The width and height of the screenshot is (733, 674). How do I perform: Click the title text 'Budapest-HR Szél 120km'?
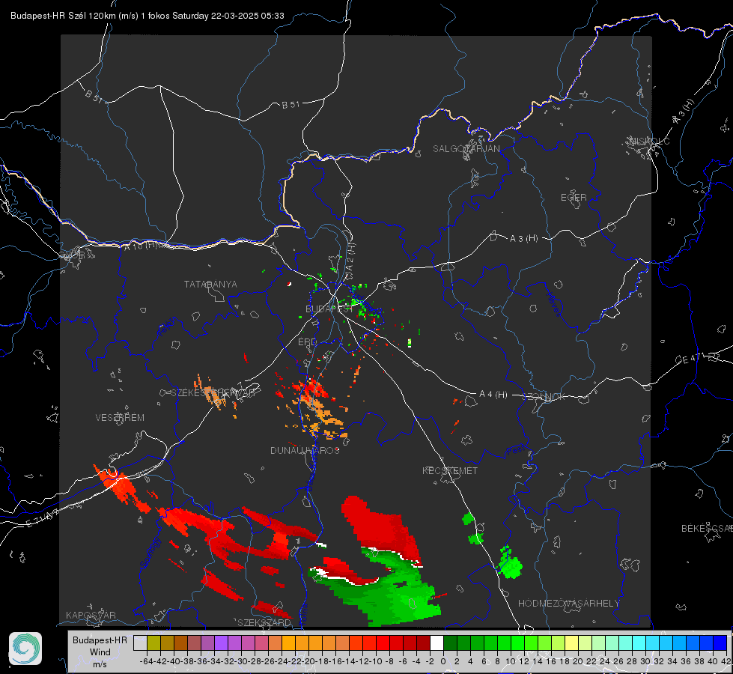point(63,16)
